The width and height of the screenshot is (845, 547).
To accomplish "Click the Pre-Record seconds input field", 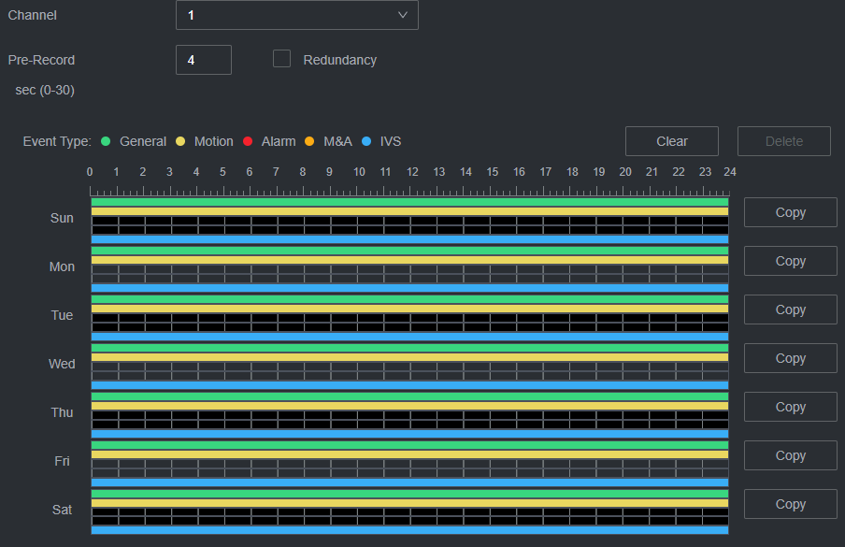I will click(203, 60).
